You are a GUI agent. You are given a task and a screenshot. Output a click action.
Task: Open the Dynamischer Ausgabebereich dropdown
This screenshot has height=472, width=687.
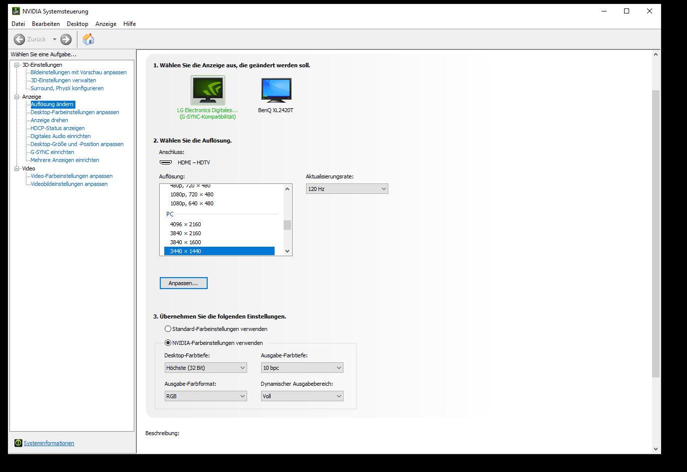(x=302, y=396)
